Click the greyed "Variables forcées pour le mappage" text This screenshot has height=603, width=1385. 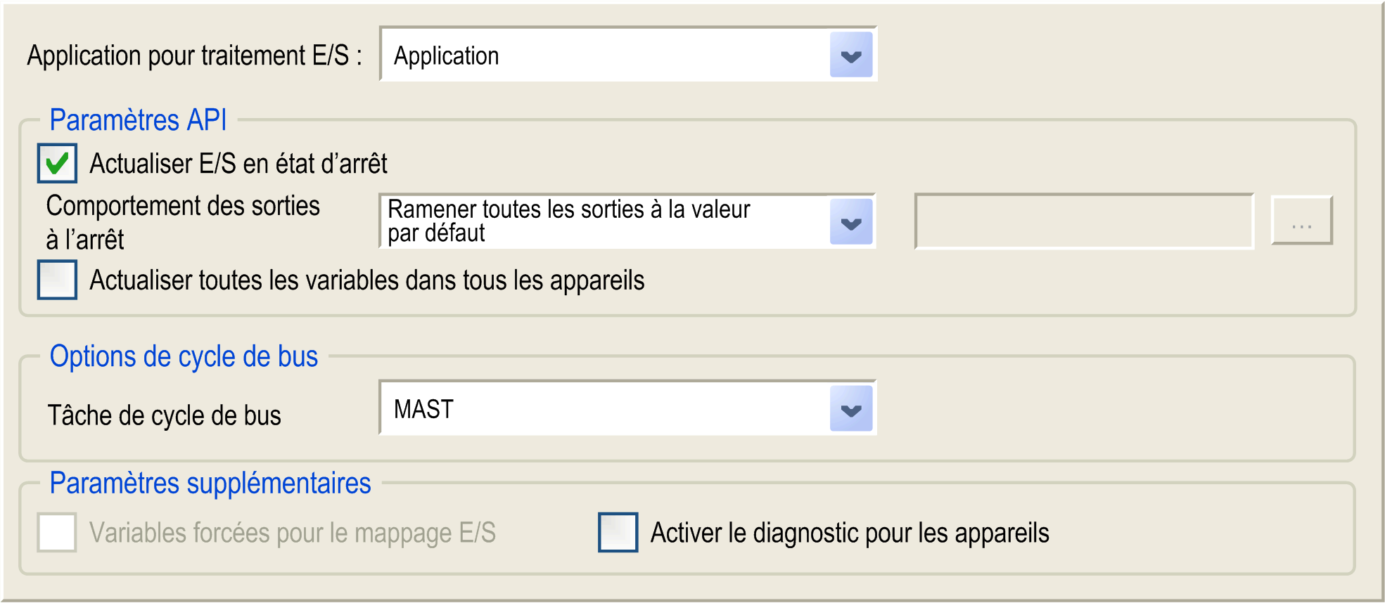(x=292, y=533)
